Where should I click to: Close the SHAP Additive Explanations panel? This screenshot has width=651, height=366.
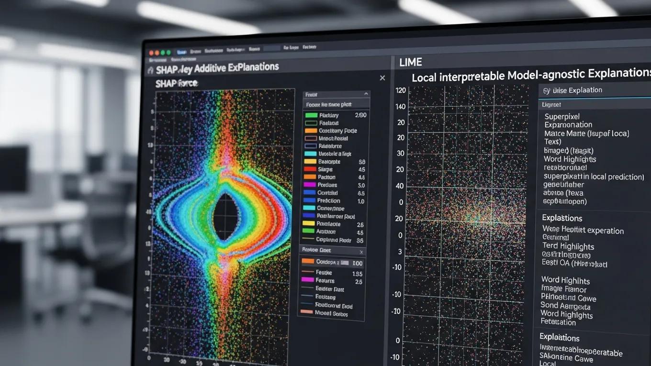point(382,78)
